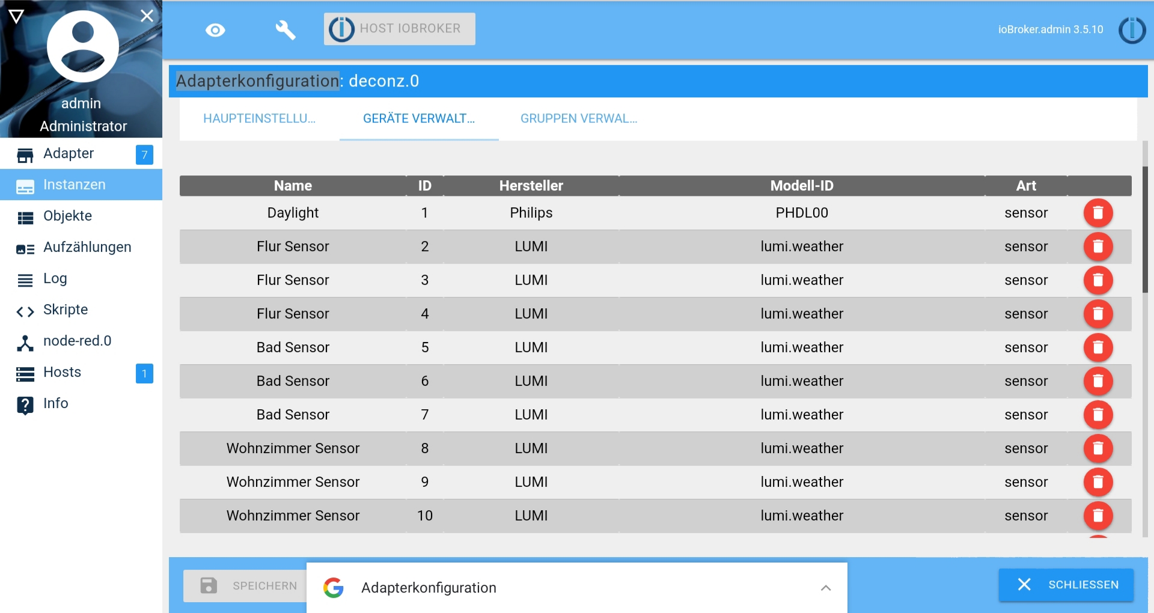The height and width of the screenshot is (613, 1154).
Task: Click the Hosts badge showing 1
Action: (144, 373)
